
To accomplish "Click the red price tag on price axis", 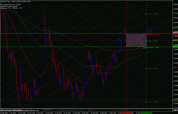I will click(x=175, y=34).
